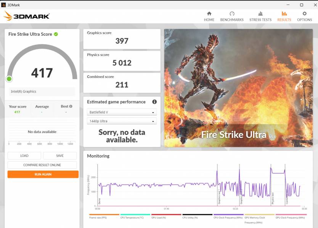Viewport: 318px width, 228px height.
Task: Click the info icon beside Best
Action: click(x=71, y=106)
